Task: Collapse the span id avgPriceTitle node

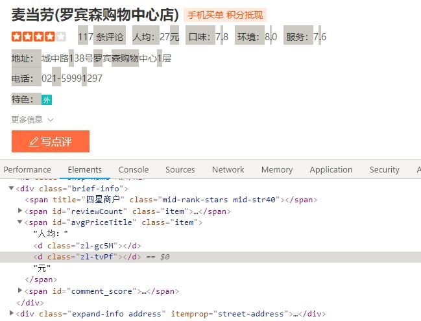Action: (x=19, y=222)
